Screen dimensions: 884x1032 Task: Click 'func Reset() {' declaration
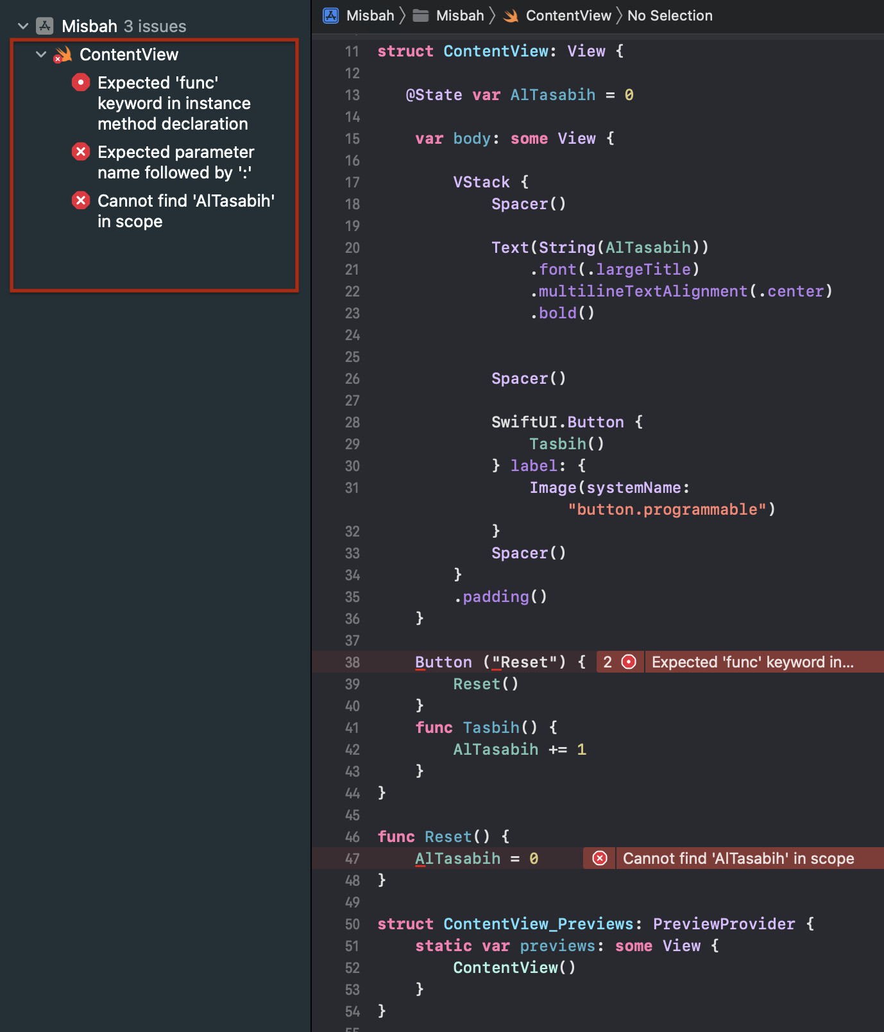click(x=443, y=837)
